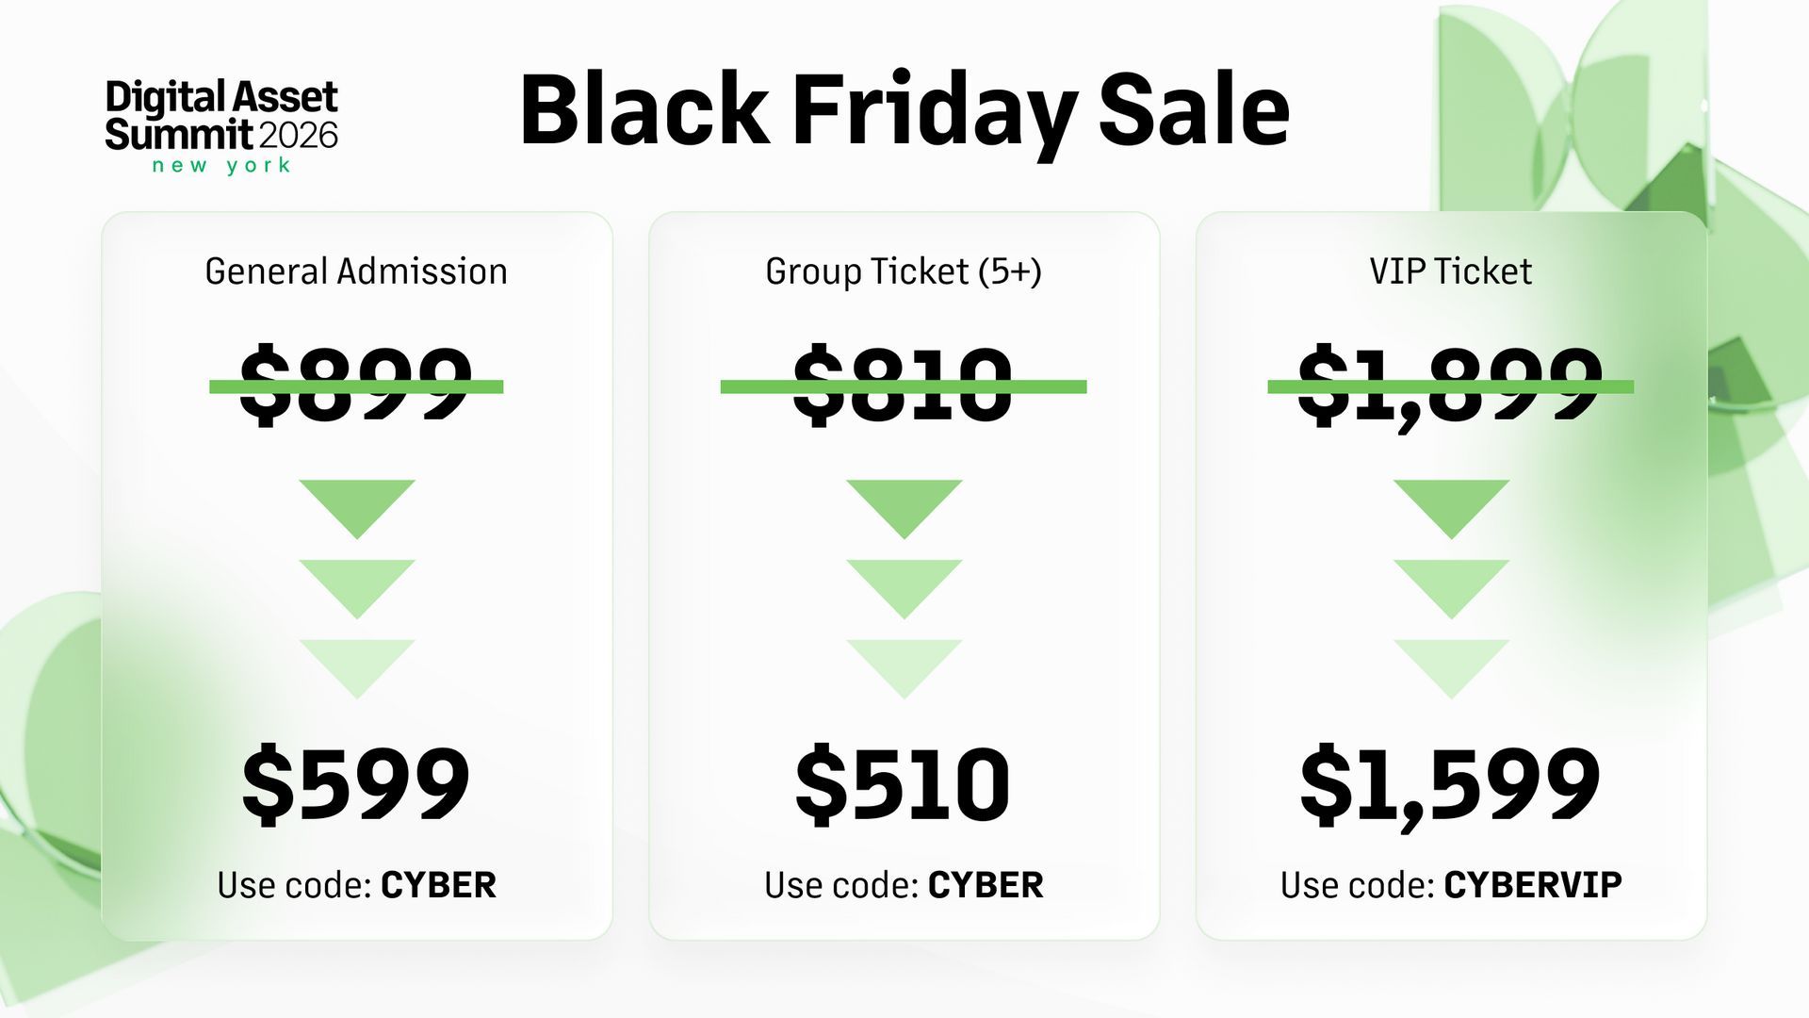This screenshot has height=1018, width=1809.
Task: Click the $510 sale price
Action: pos(904,784)
